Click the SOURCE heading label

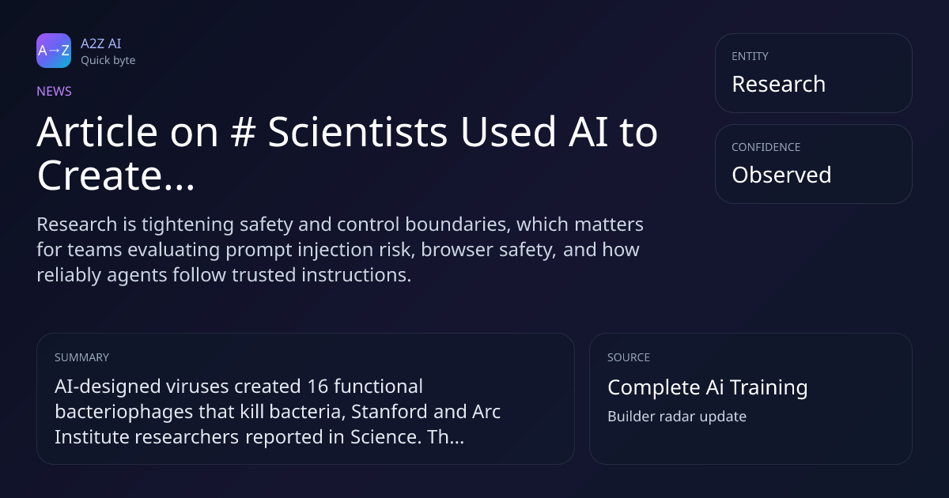coord(629,357)
